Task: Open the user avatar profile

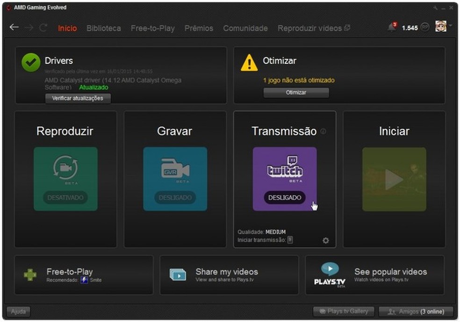Action: [x=441, y=26]
